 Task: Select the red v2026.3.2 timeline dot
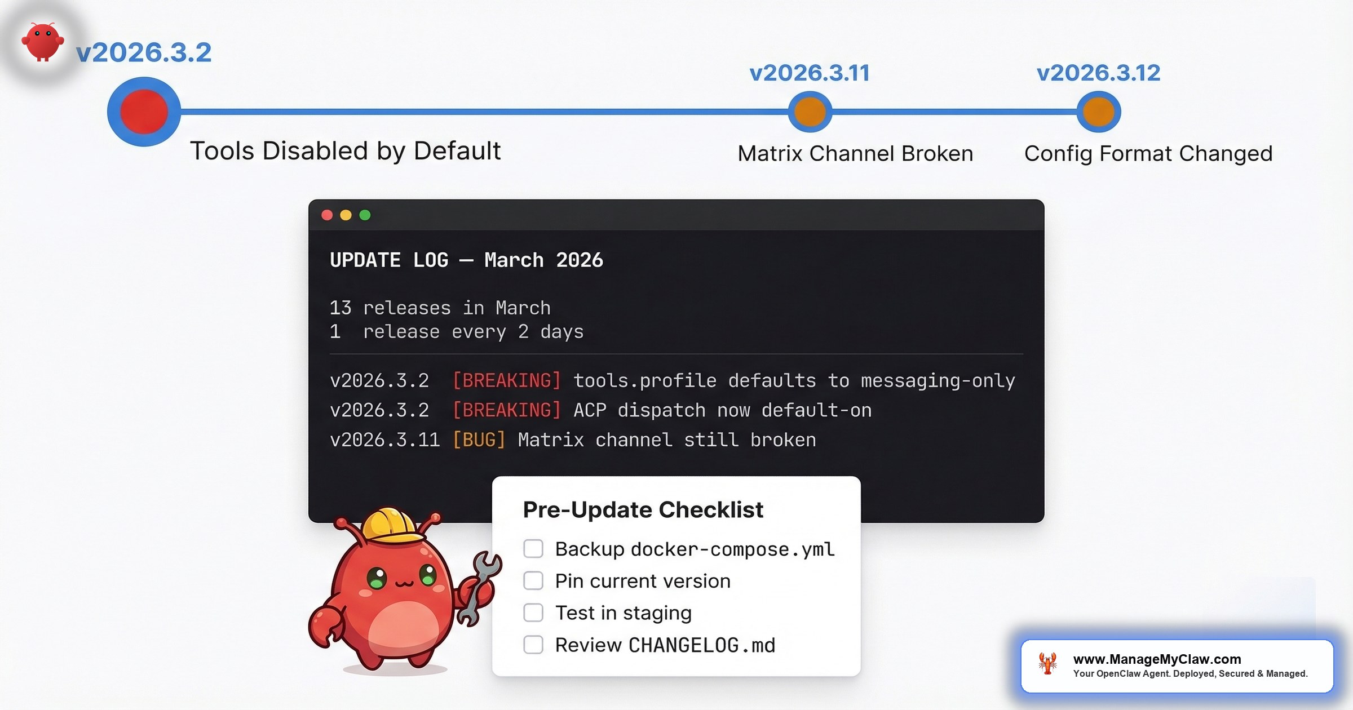click(143, 111)
